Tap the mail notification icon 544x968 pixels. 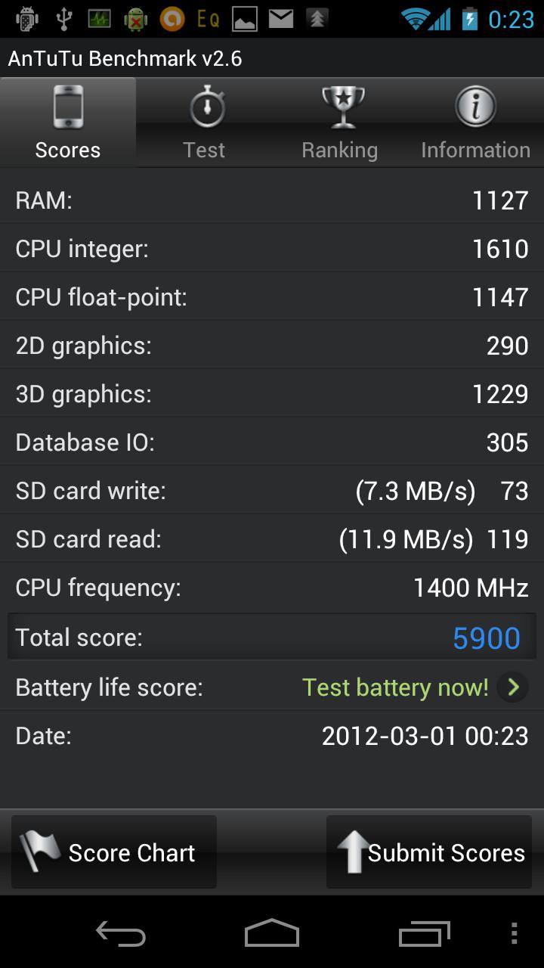281,18
